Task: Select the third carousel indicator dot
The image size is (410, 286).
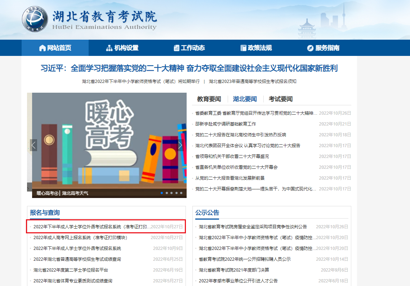Action: click(171, 193)
